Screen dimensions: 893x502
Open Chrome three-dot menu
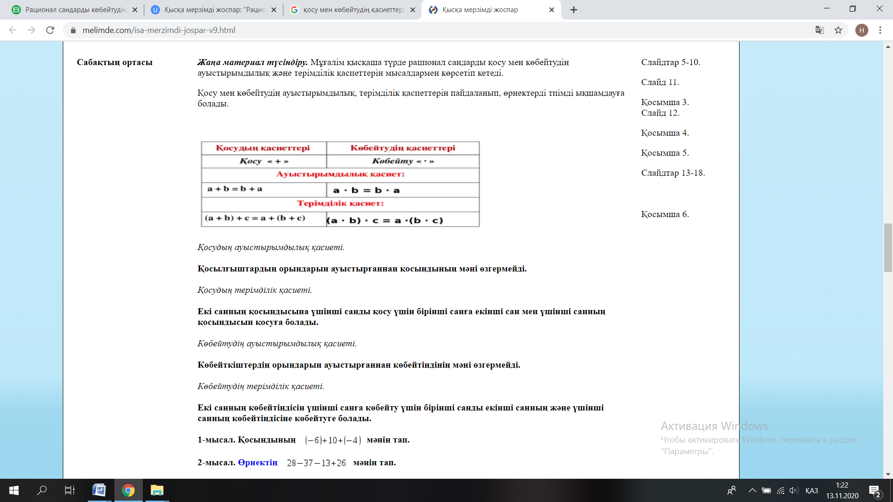tap(880, 30)
